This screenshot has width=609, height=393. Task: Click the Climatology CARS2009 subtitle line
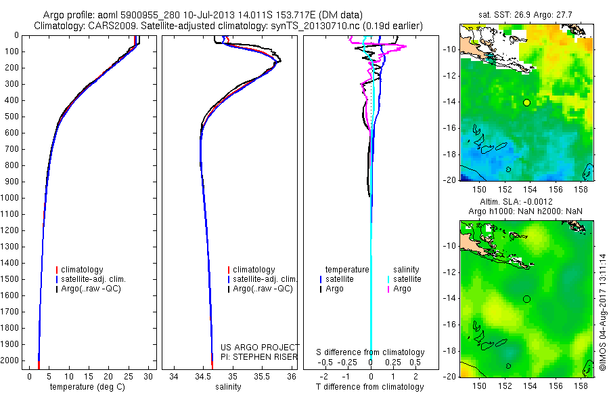(229, 26)
